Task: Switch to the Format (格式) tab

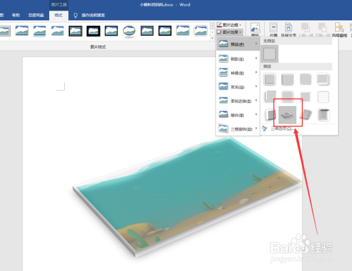Action: click(58, 15)
